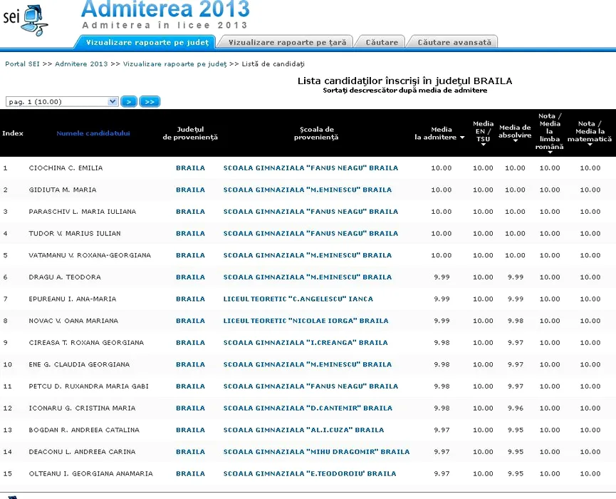This screenshot has width=616, height=499.
Task: Go to next page arrow button
Action: point(129,102)
